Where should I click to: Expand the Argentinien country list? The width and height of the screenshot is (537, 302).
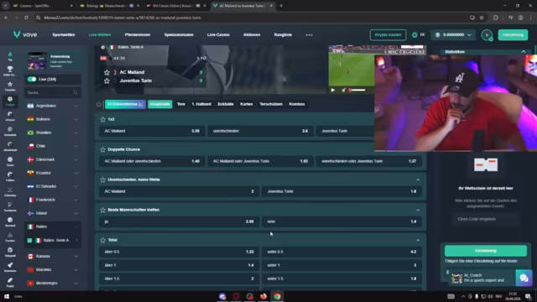click(76, 106)
